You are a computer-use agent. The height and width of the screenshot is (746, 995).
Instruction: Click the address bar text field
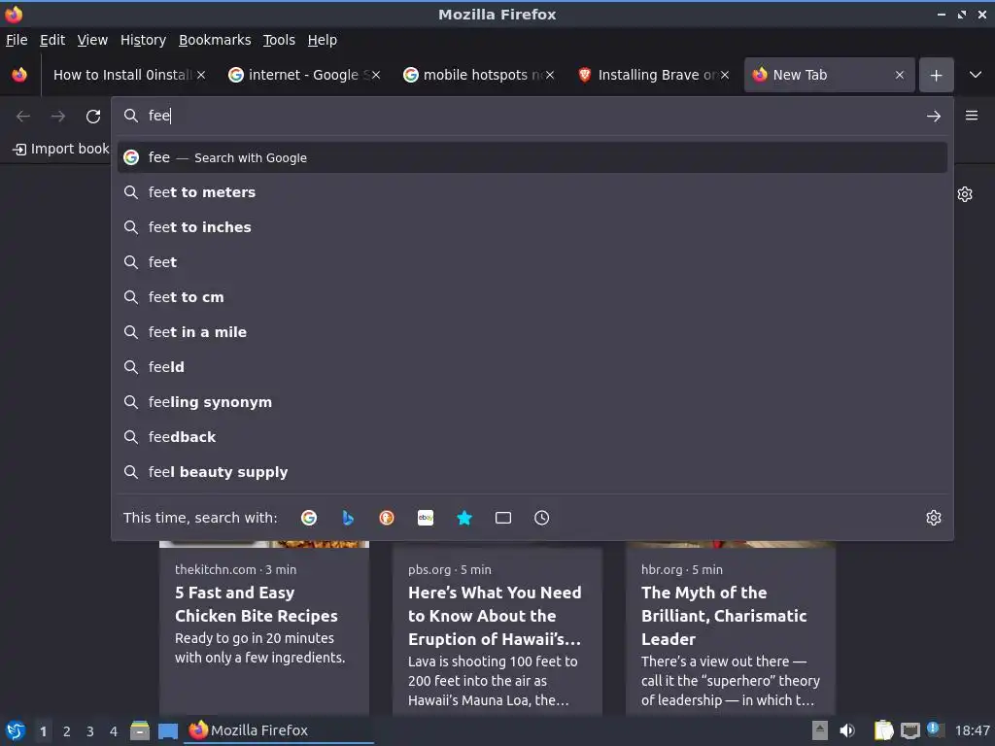coord(532,116)
